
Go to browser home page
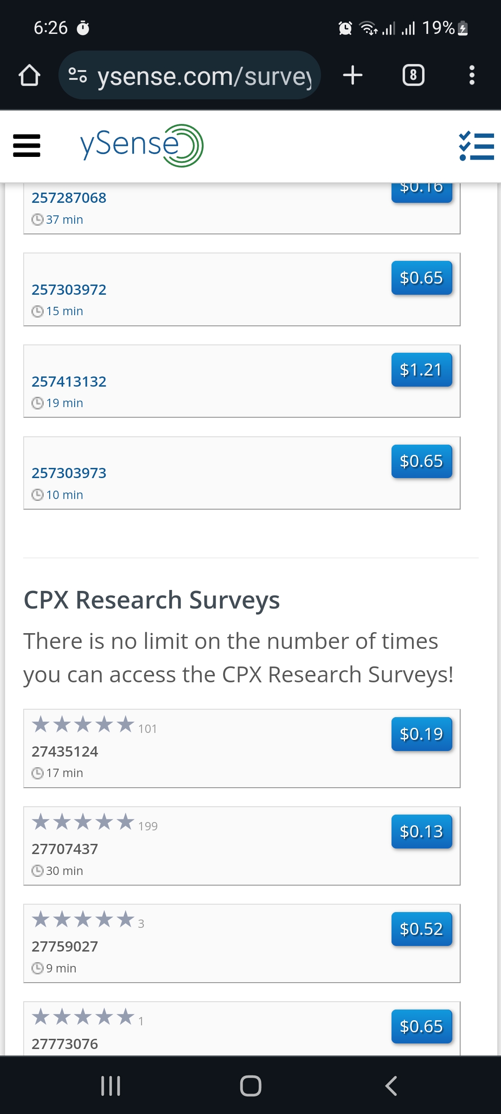click(x=29, y=75)
